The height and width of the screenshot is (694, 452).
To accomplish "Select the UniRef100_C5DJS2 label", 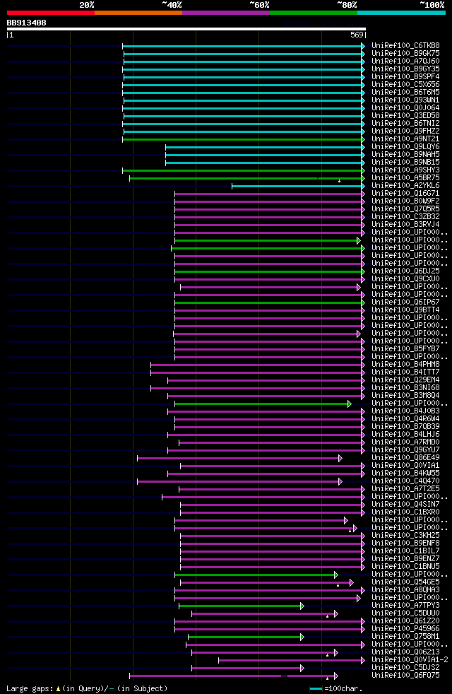I will pos(405,667).
